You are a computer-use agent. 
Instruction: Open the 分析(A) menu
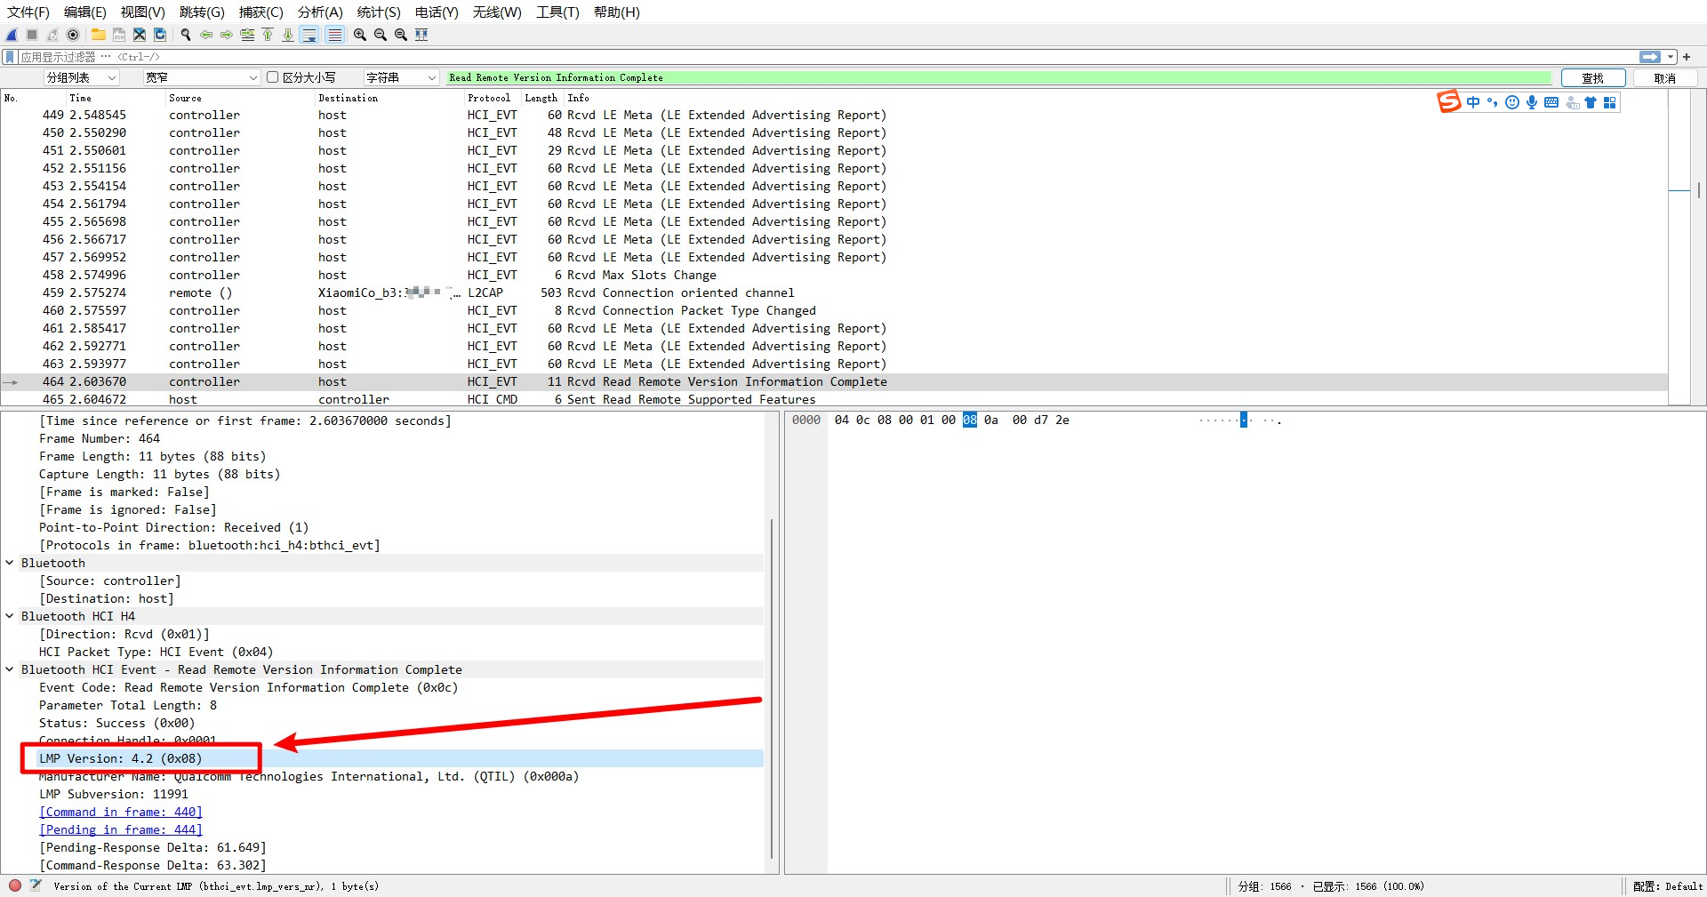coord(320,12)
